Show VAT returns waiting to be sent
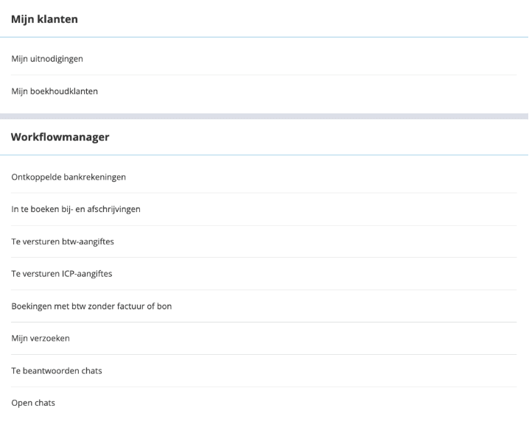Screen dimensions: 529x430 pos(63,242)
